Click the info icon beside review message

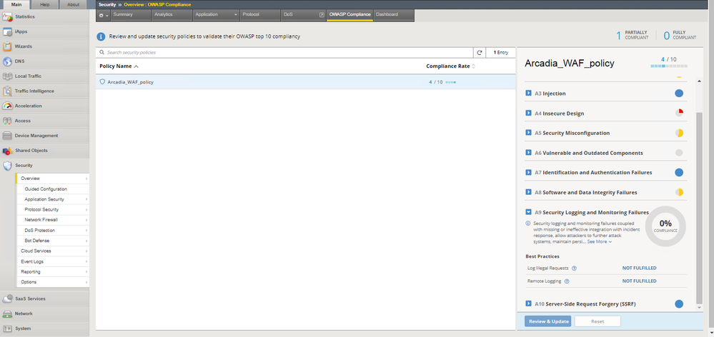101,36
